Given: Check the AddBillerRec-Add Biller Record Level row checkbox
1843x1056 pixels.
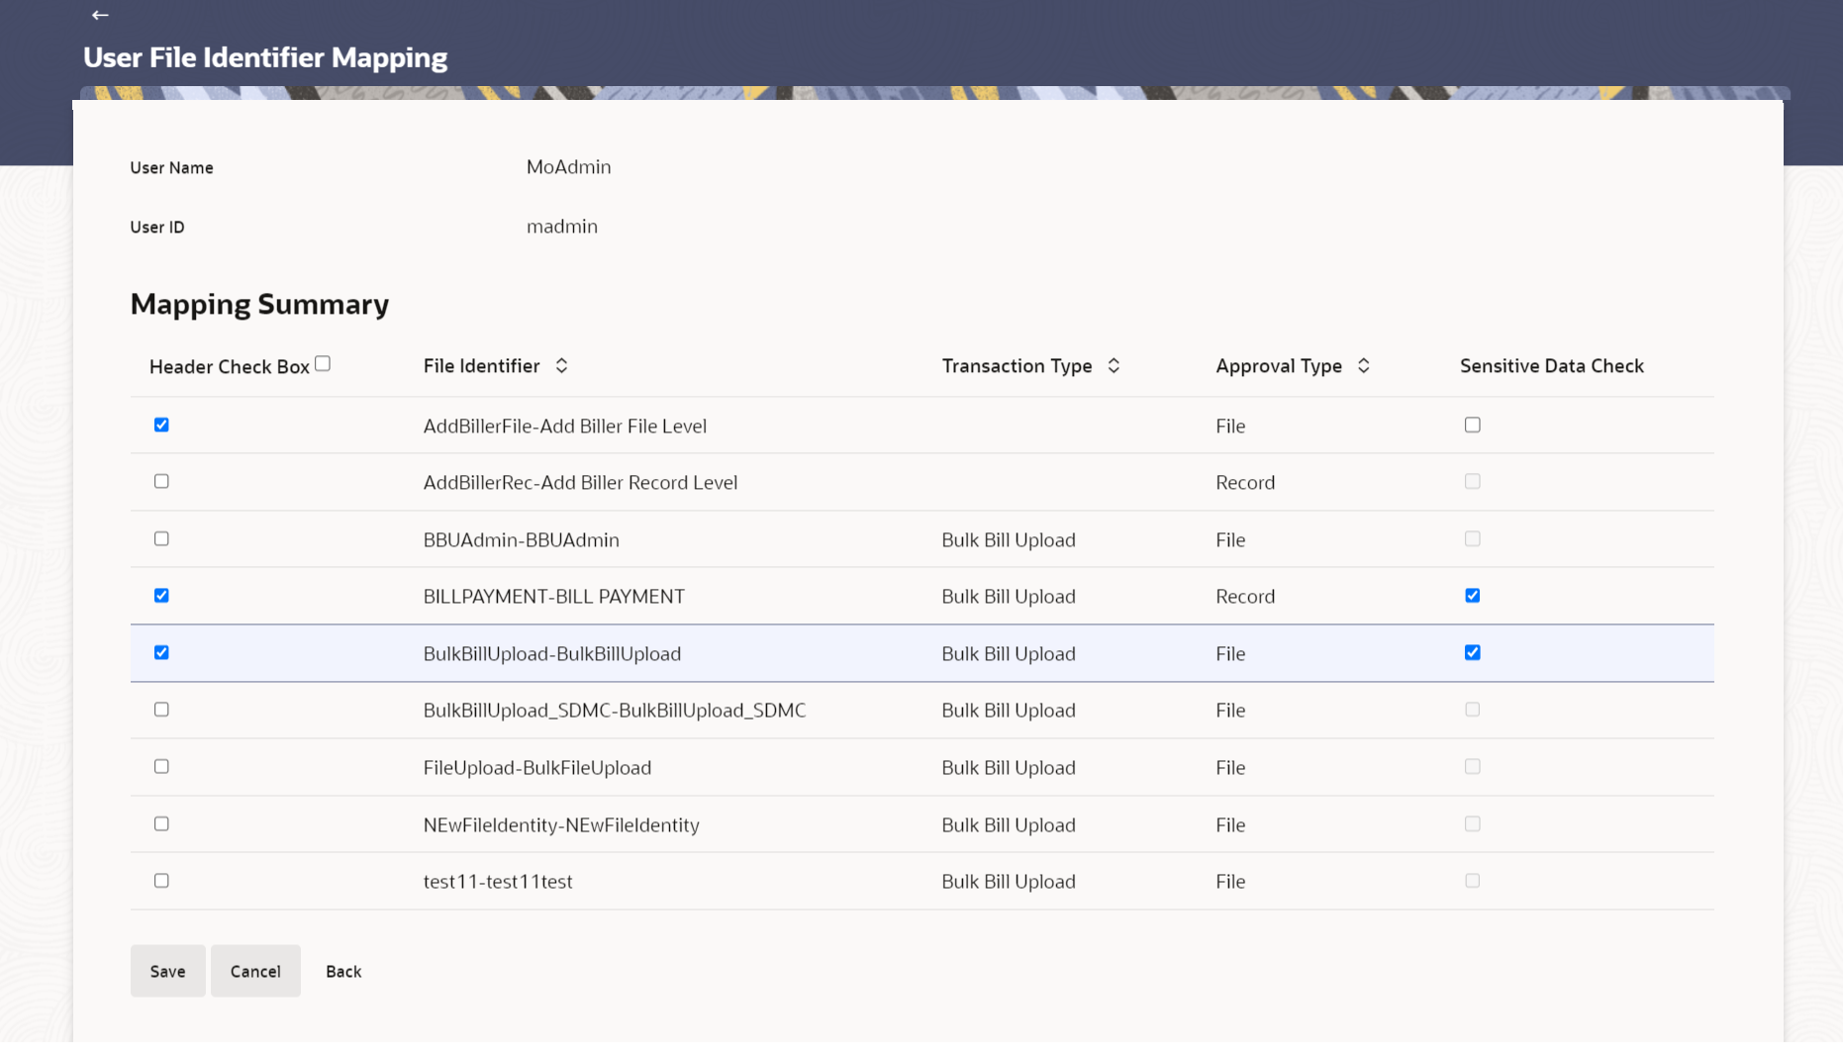Looking at the screenshot, I should 161,481.
